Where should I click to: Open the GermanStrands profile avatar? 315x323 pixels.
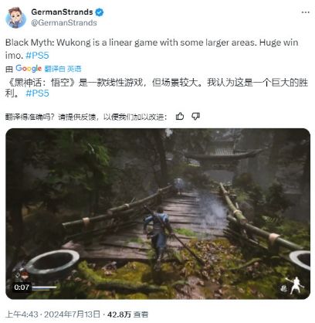pos(15,17)
